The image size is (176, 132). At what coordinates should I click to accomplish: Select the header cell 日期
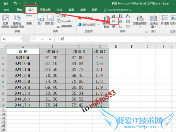(23, 52)
